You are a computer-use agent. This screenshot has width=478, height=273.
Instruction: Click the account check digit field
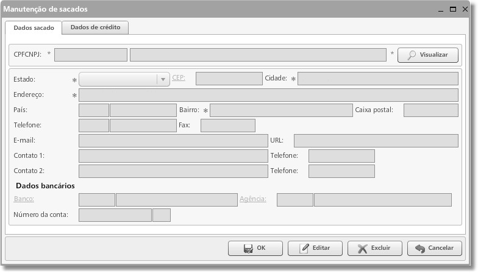pos(162,215)
